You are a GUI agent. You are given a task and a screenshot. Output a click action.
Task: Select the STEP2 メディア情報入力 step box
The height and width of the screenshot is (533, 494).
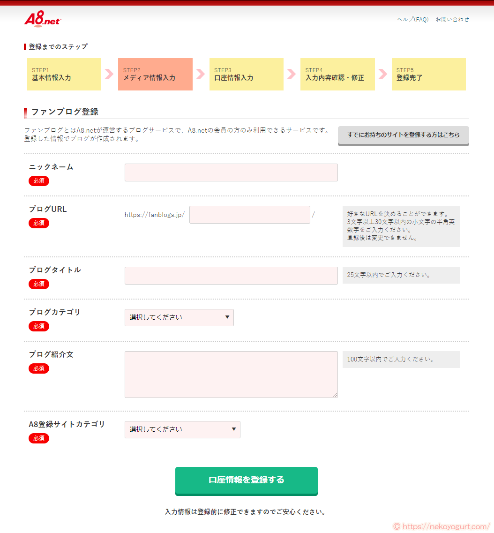[155, 74]
